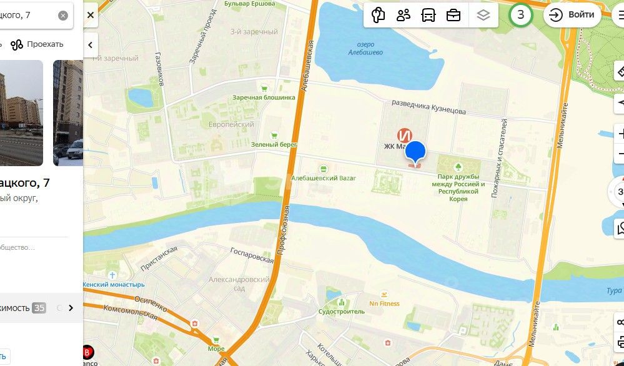Close the location info card
Viewport: 624px width, 366px height.
(91, 15)
